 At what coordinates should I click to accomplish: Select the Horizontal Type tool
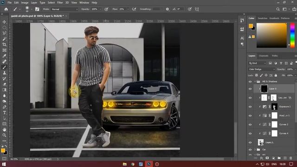4,113
